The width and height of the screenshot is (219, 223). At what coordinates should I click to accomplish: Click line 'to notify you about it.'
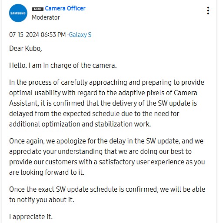tap(42, 200)
